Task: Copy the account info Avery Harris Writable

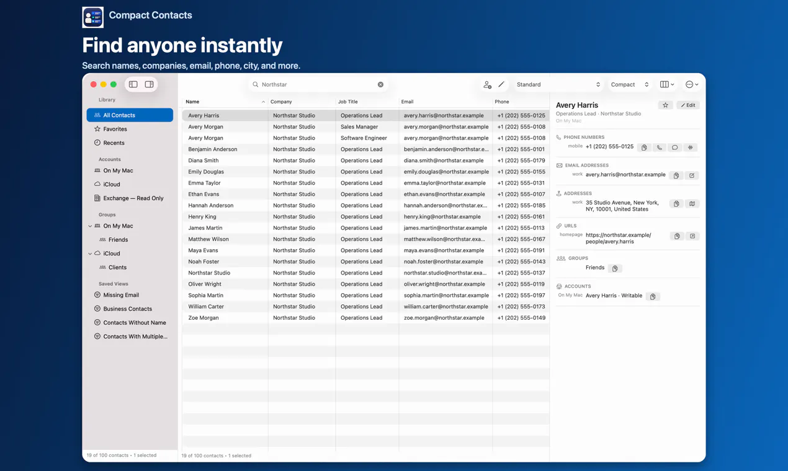Action: point(653,296)
